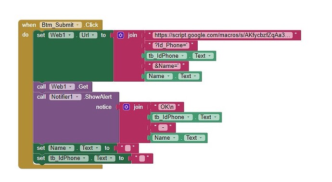Viewport: 332px width, 182px height.
Task: Open the tb_IdPhone dropdown in the Url join
Action: [166, 56]
